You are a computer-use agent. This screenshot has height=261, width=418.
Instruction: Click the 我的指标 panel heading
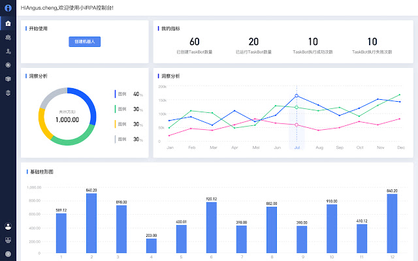(170, 29)
